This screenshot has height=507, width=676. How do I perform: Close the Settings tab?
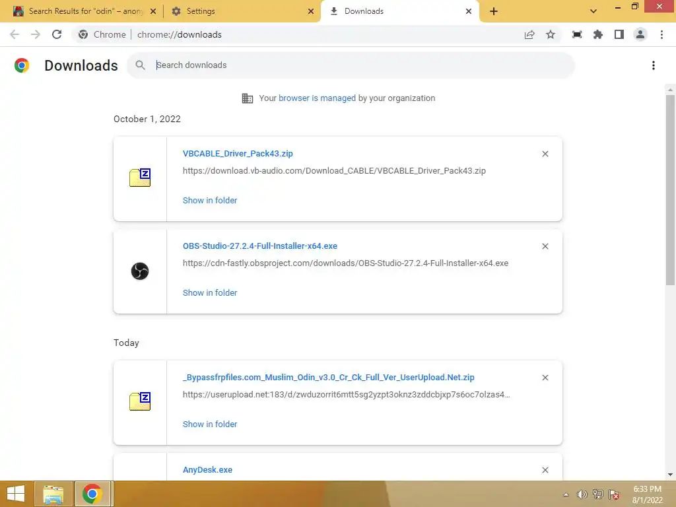pos(311,11)
